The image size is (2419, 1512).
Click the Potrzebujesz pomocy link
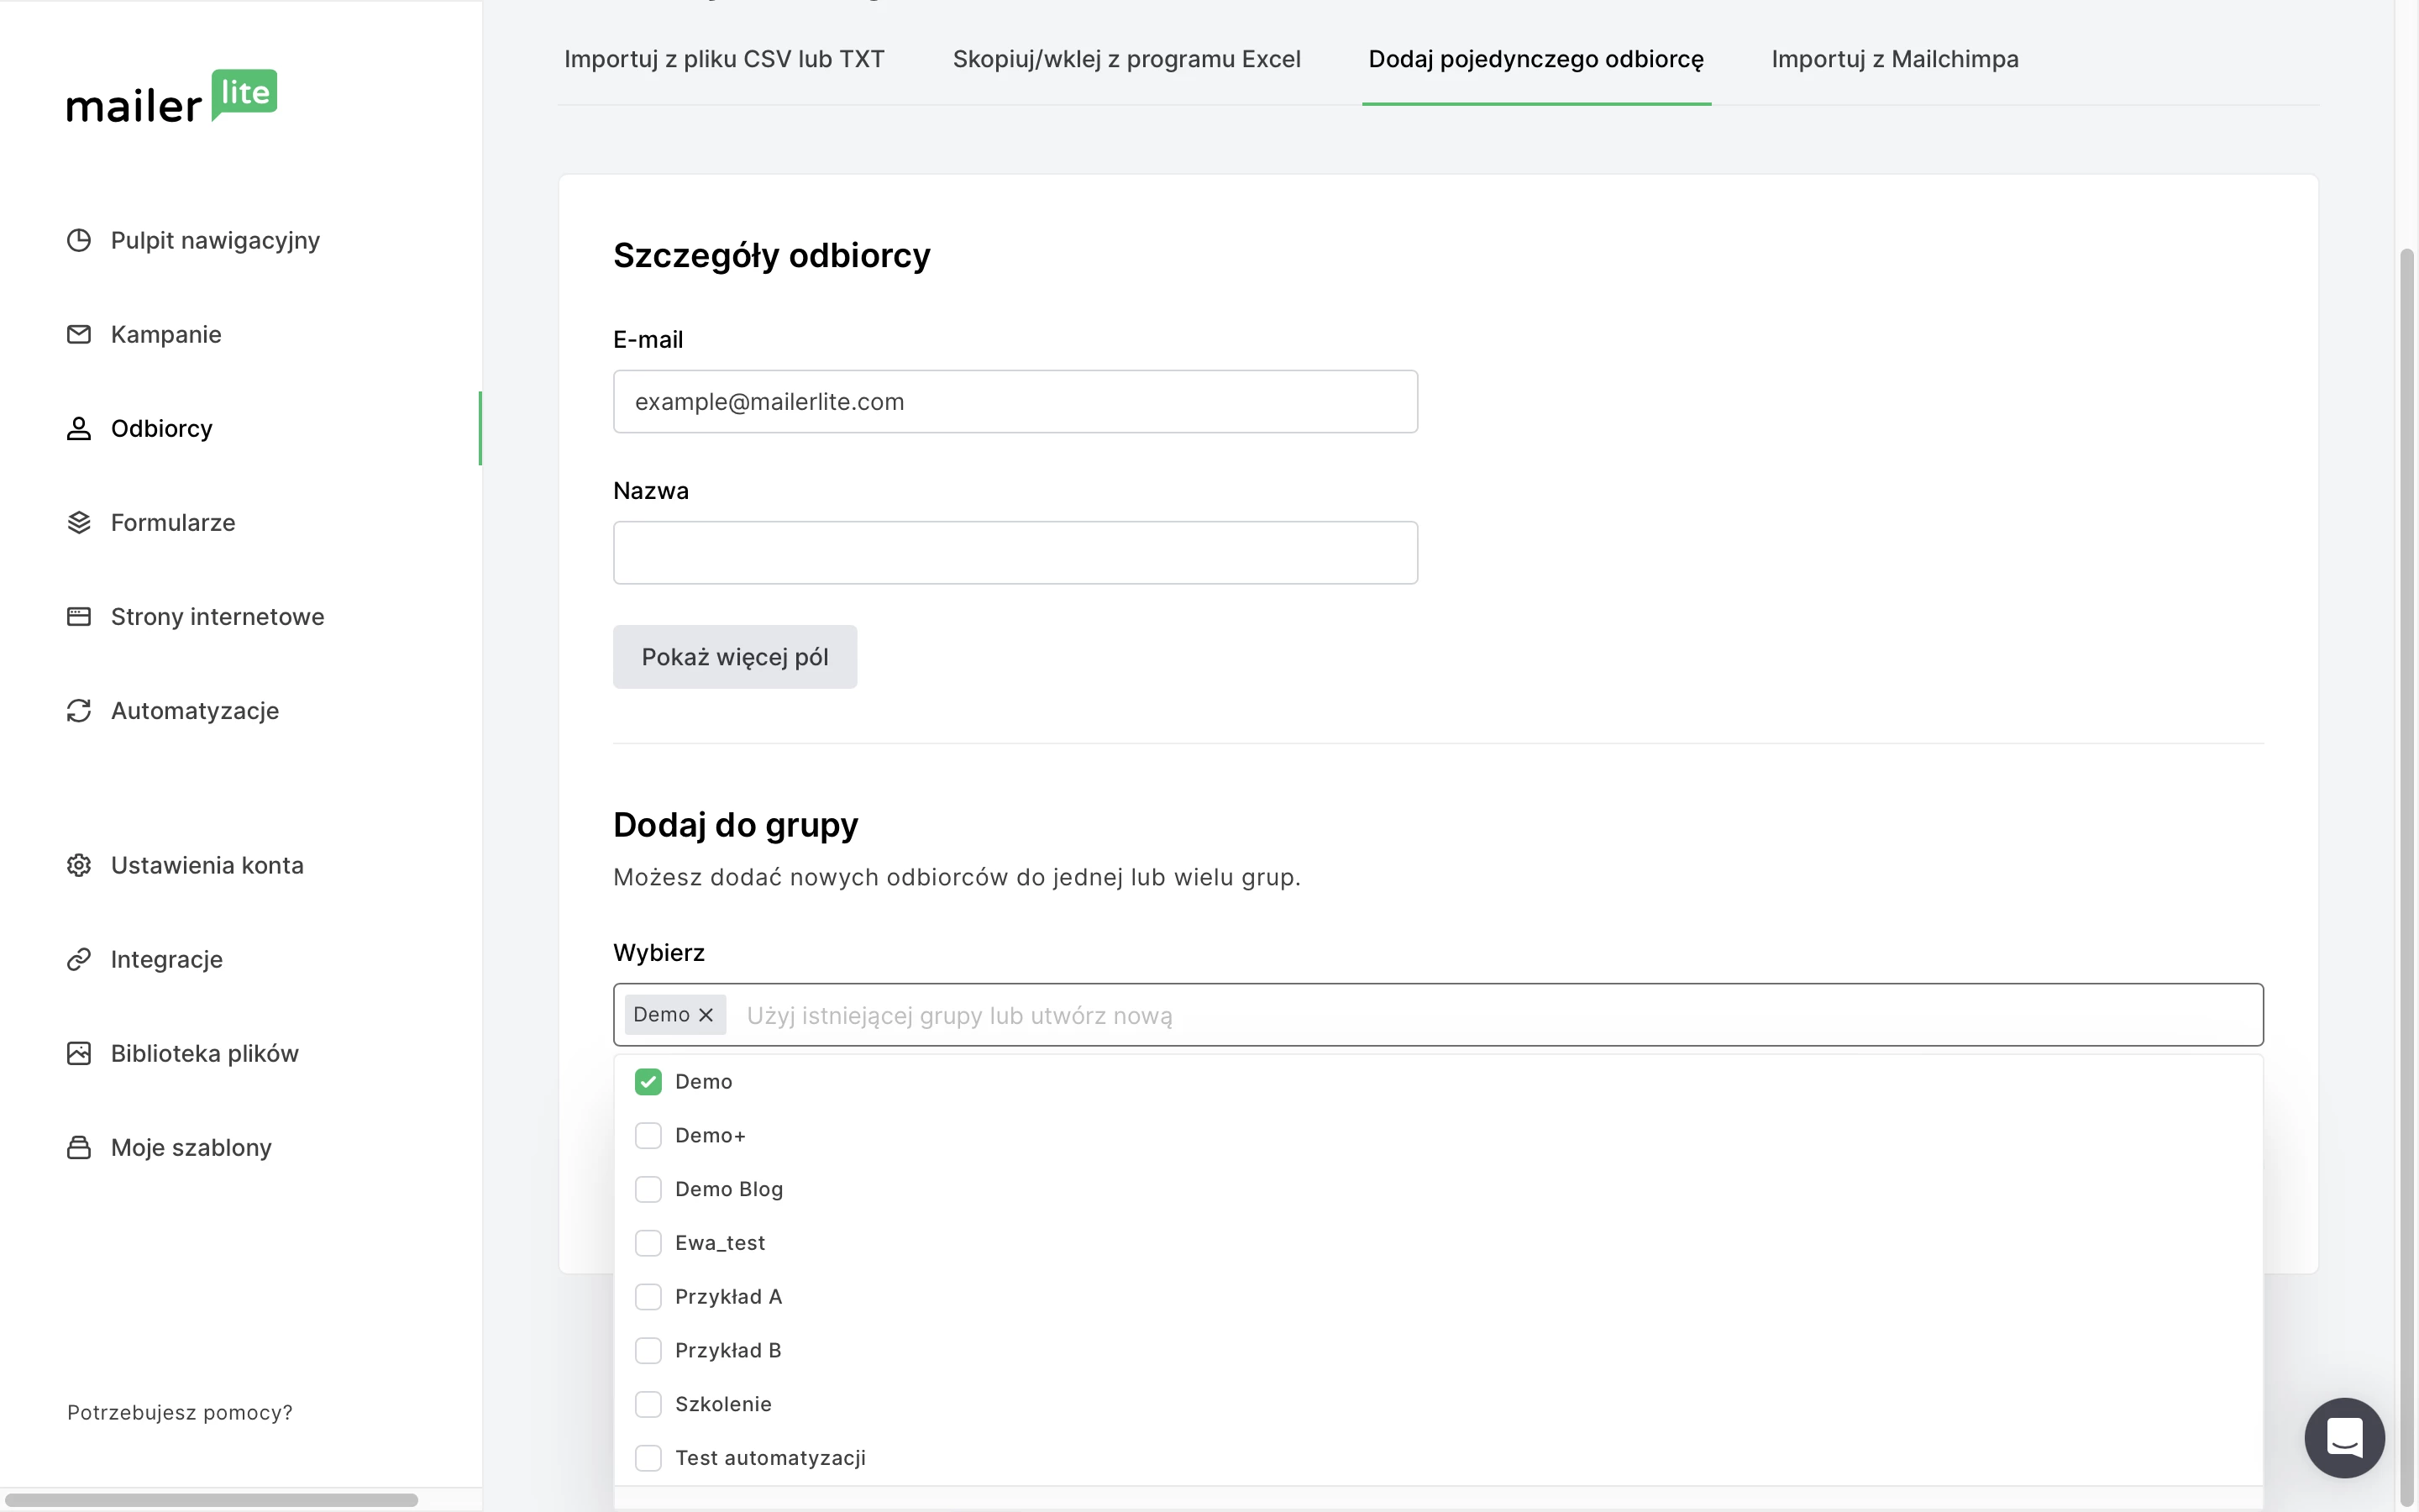[180, 1412]
